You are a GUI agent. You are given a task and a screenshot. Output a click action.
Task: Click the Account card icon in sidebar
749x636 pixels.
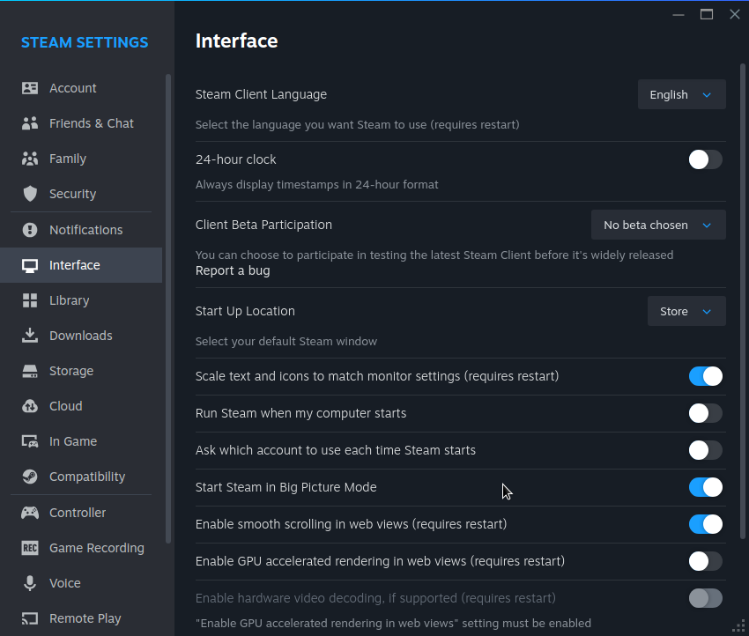(30, 88)
